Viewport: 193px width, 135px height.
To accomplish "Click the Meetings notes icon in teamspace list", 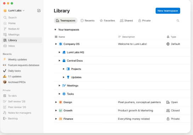I will tap(64, 85).
